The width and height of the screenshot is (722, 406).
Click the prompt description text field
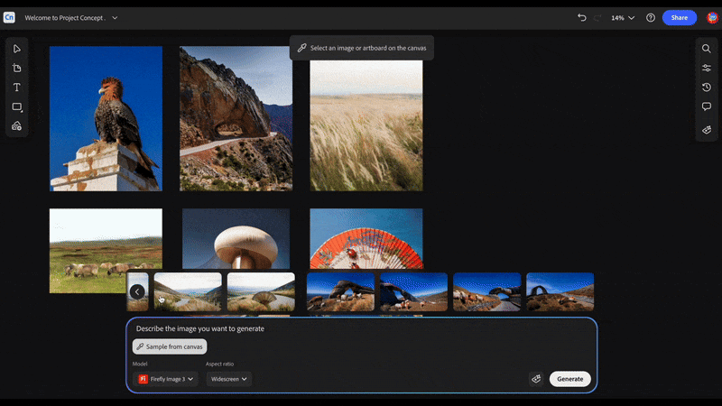pyautogui.click(x=361, y=328)
